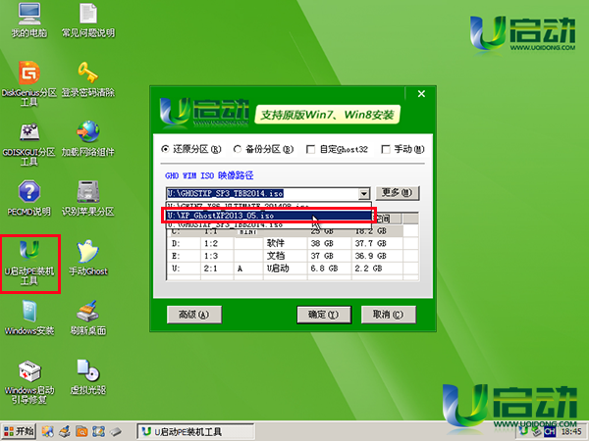Click the 18:45 taskbar clock
This screenshot has width=589, height=441.
coord(571,431)
